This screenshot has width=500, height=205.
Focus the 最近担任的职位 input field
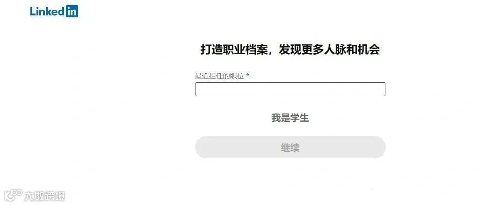tap(290, 89)
